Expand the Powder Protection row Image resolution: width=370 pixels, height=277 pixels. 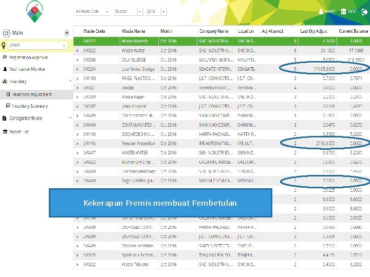click(77, 144)
